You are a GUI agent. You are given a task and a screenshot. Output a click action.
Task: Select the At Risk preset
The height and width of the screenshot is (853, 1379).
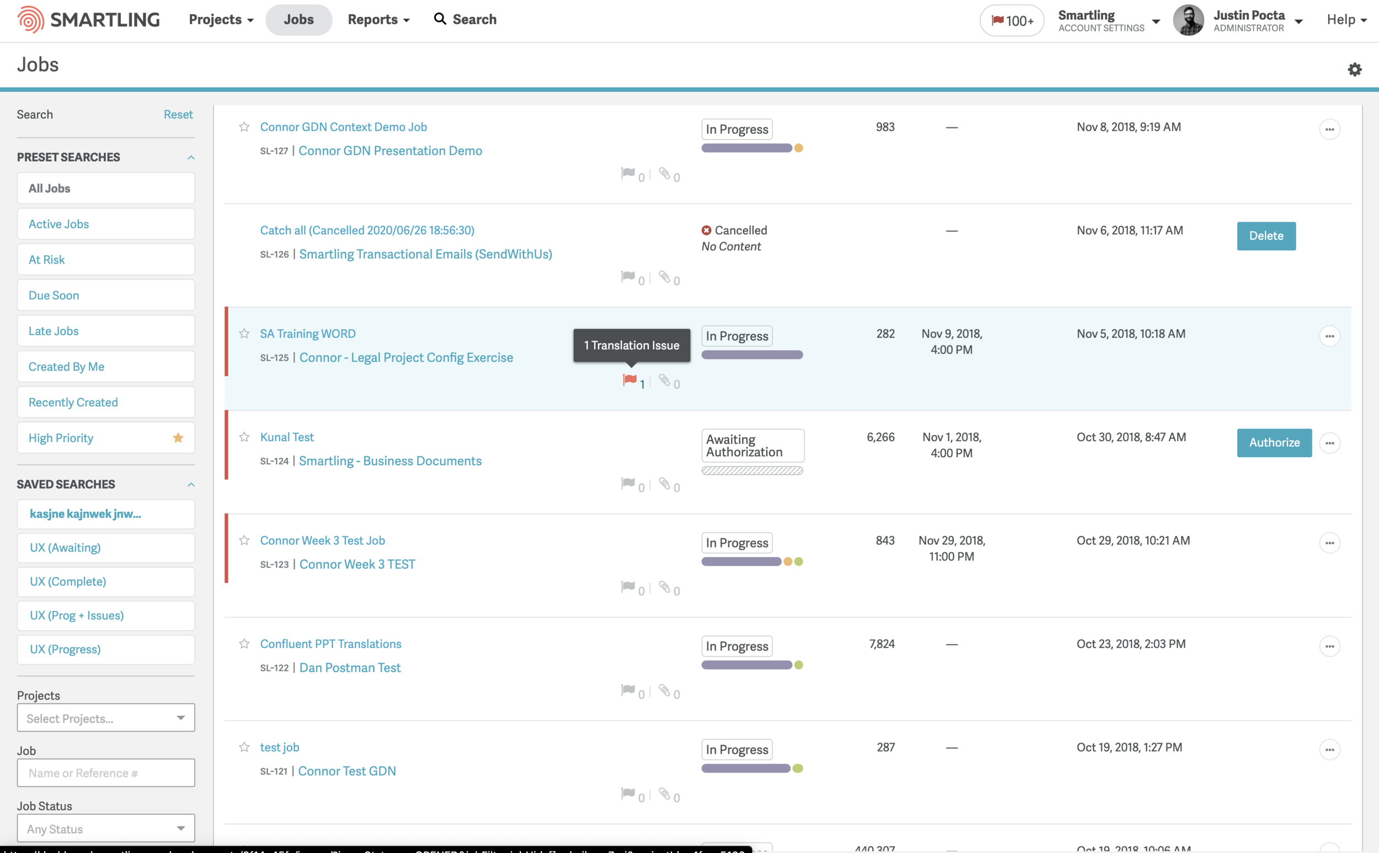106,260
